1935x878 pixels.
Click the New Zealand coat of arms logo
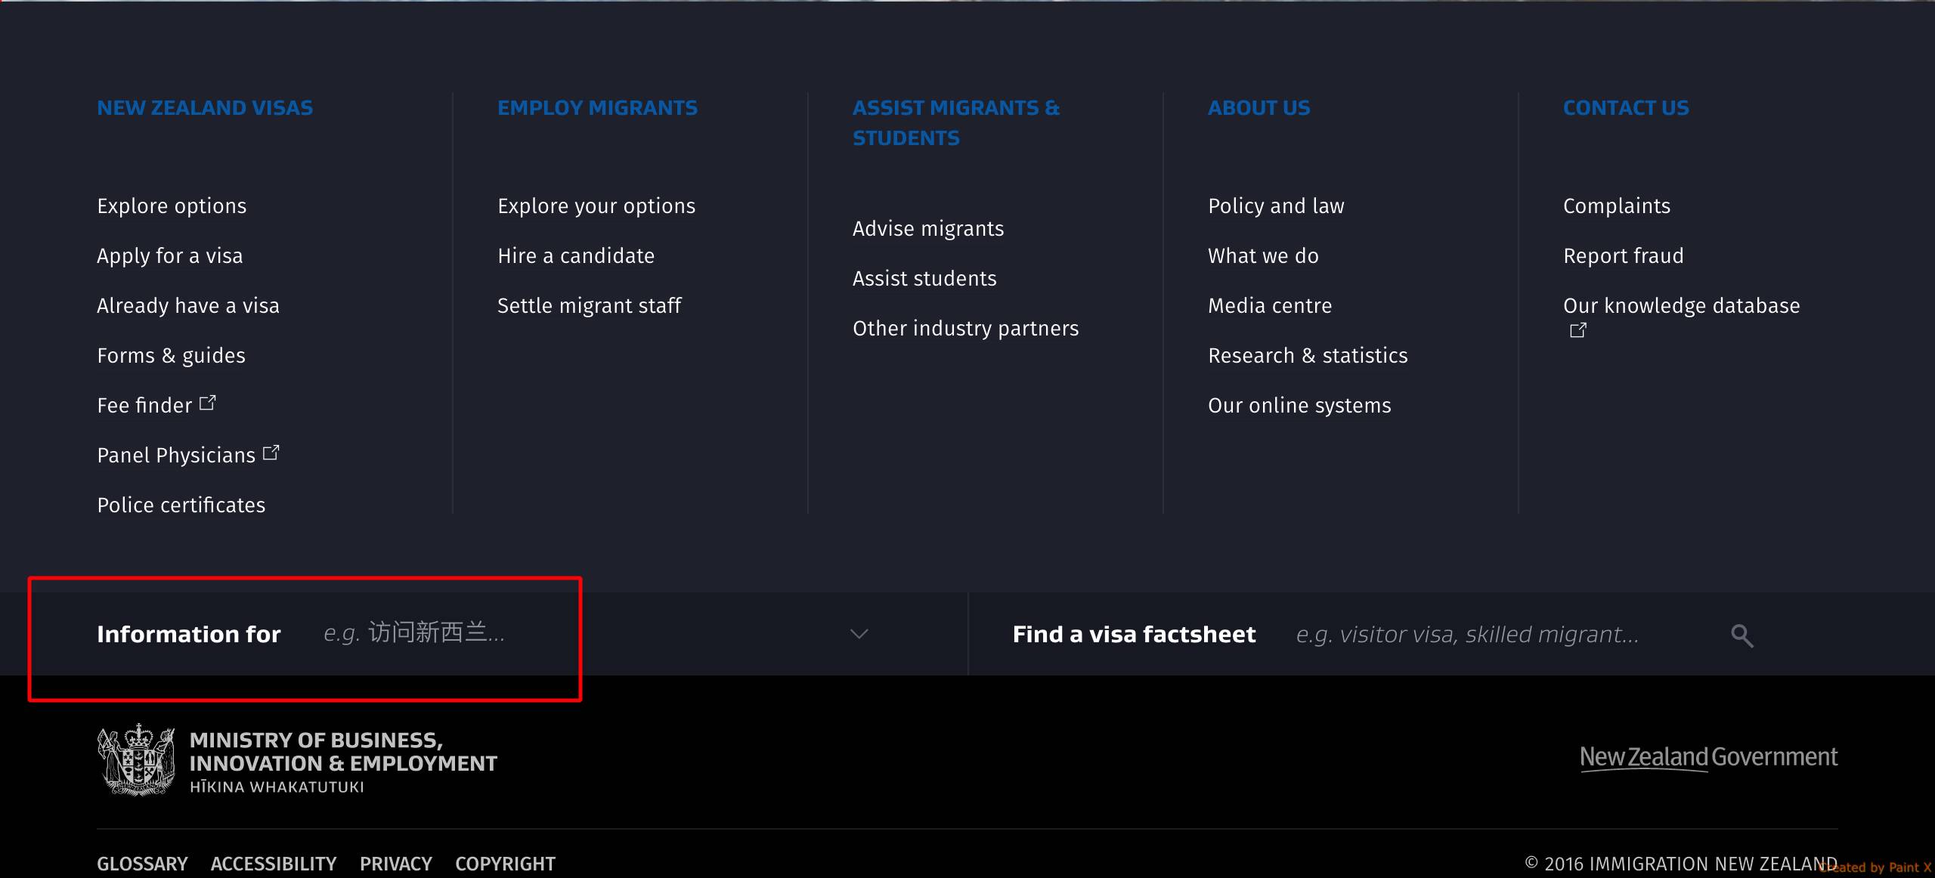point(136,760)
